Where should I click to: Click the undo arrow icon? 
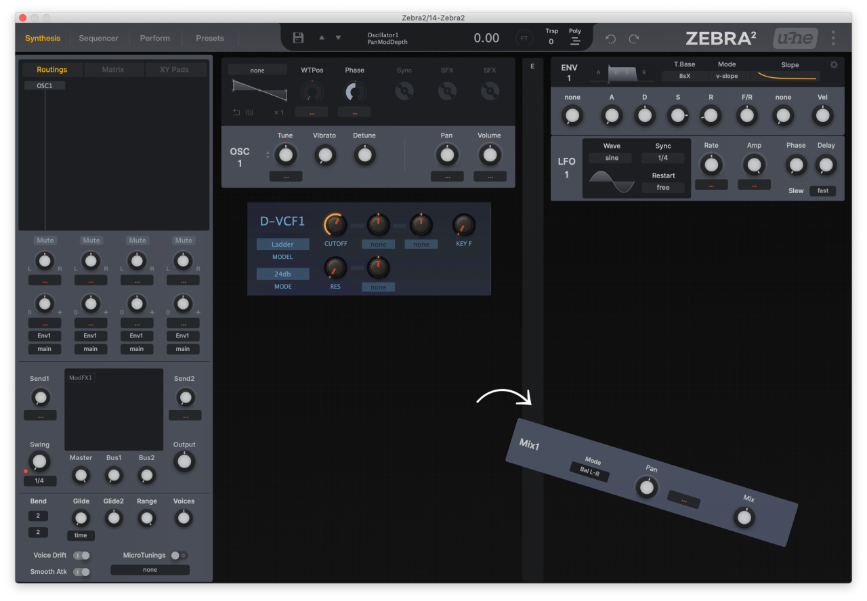click(610, 39)
